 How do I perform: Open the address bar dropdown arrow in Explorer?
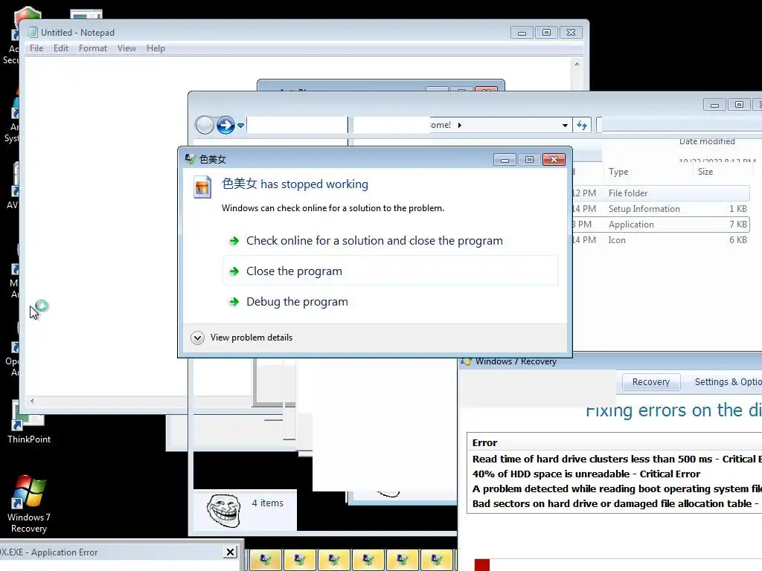click(x=565, y=125)
